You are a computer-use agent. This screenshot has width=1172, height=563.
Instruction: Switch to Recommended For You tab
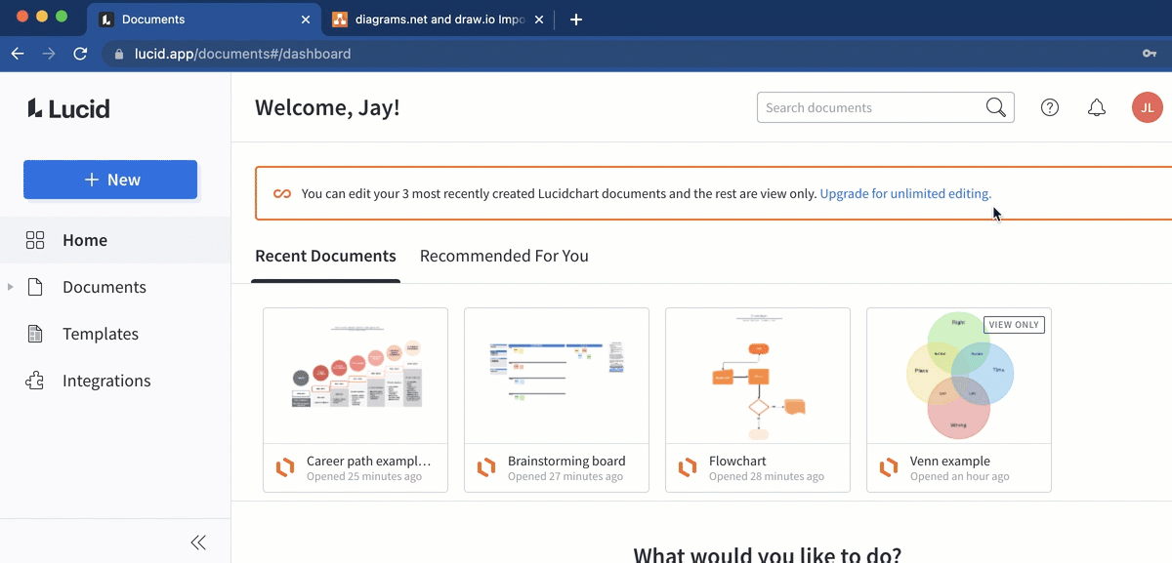pos(504,256)
